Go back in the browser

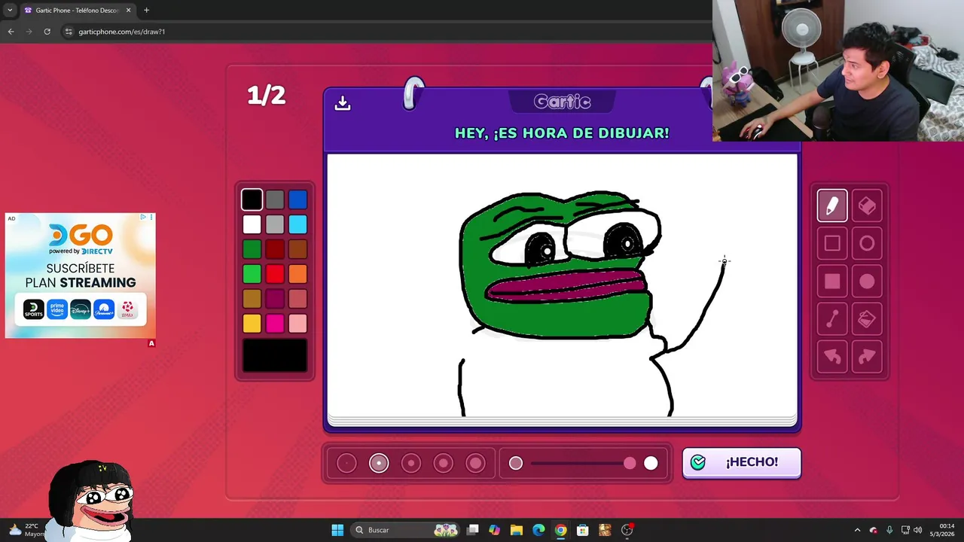(11, 32)
